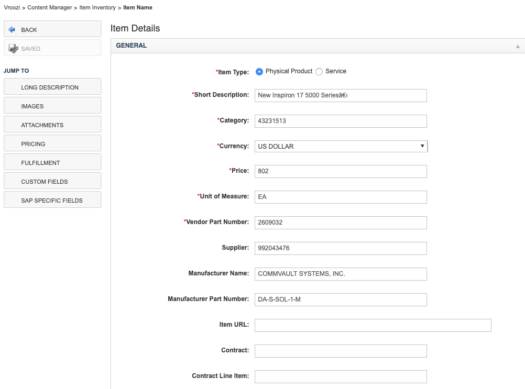Open Content Manager breadcrumb link
Screen dimensions: 525x389
click(50, 7)
